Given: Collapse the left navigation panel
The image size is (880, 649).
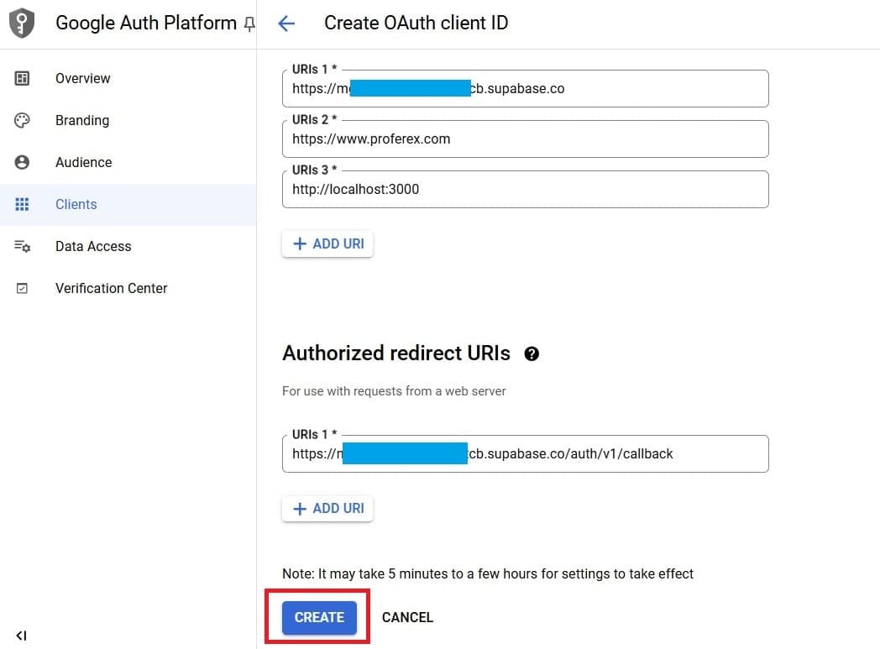Looking at the screenshot, I should point(20,636).
